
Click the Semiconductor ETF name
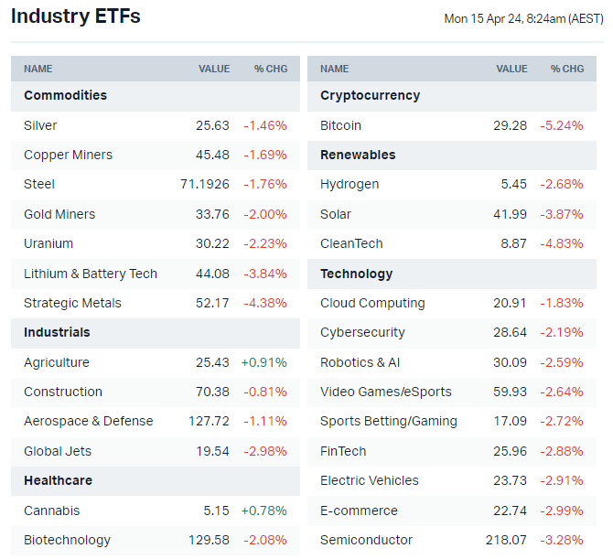366,540
